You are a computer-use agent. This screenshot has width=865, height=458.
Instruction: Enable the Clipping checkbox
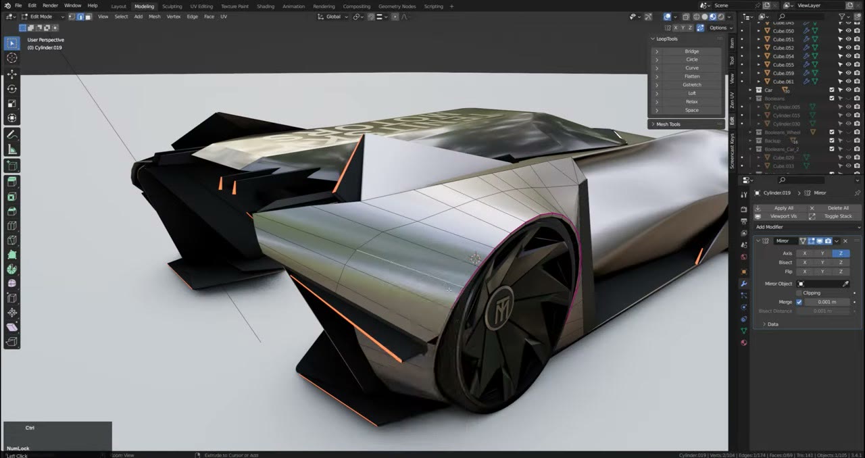[799, 293]
